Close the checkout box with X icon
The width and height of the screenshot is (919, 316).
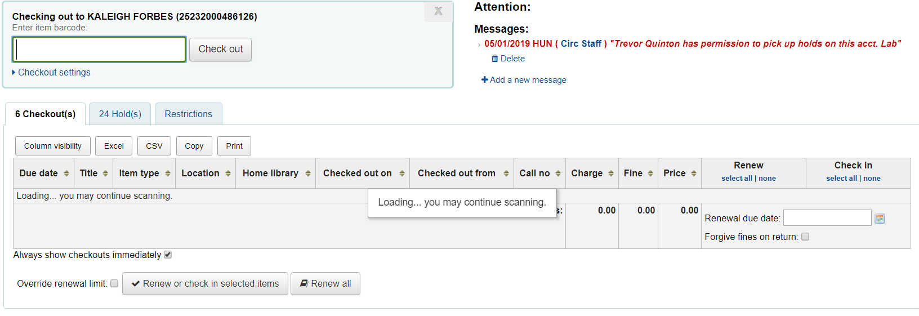438,11
